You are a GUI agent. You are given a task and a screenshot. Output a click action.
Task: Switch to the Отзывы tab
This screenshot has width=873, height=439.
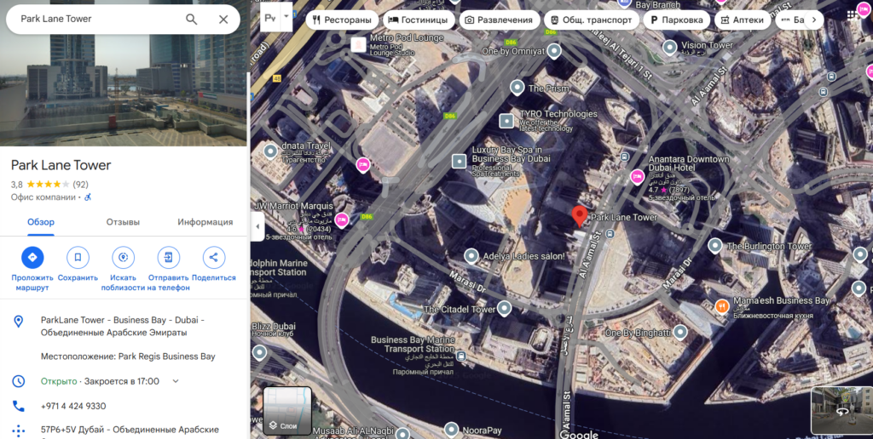123,222
